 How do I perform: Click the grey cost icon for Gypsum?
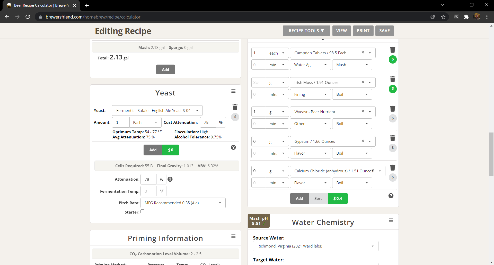[392, 148]
